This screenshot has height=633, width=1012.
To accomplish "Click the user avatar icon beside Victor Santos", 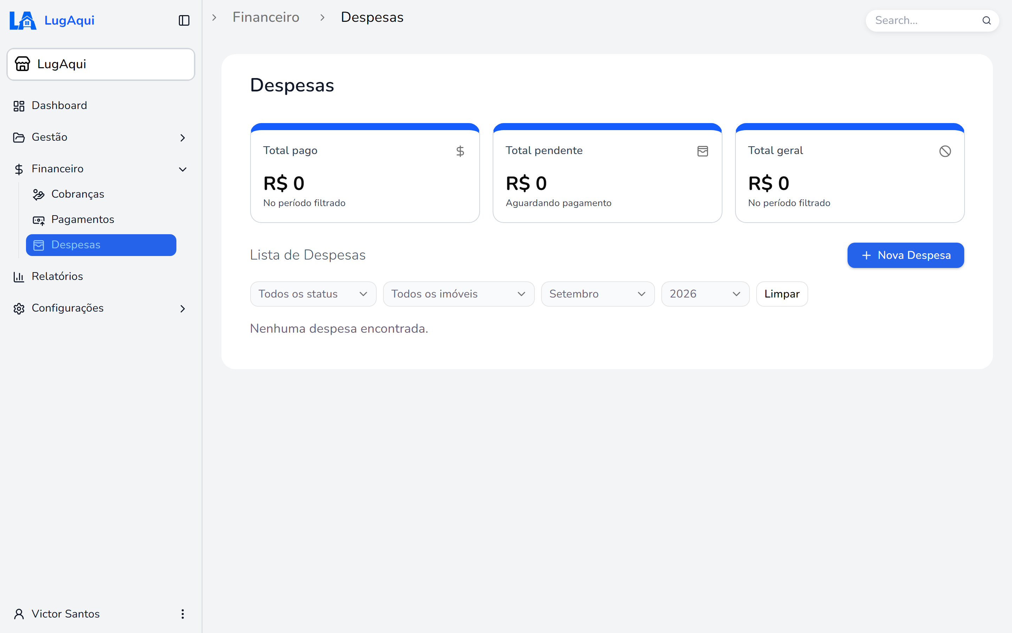I will (19, 614).
